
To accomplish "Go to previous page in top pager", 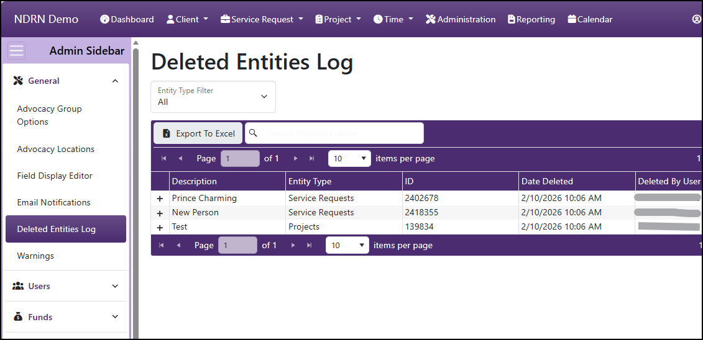I will pyautogui.click(x=180, y=158).
